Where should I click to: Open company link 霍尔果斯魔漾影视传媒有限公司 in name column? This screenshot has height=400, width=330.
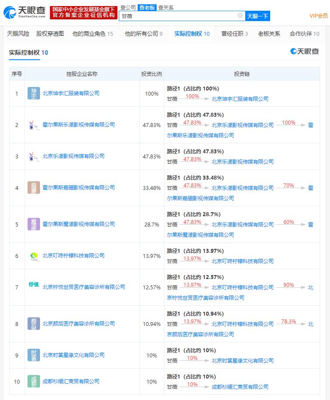pos(78,224)
